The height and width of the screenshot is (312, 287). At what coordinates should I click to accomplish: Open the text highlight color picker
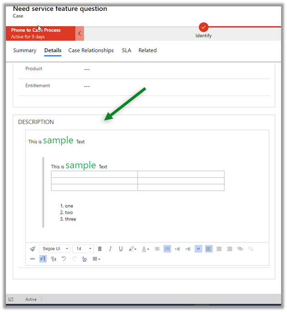[133, 249]
